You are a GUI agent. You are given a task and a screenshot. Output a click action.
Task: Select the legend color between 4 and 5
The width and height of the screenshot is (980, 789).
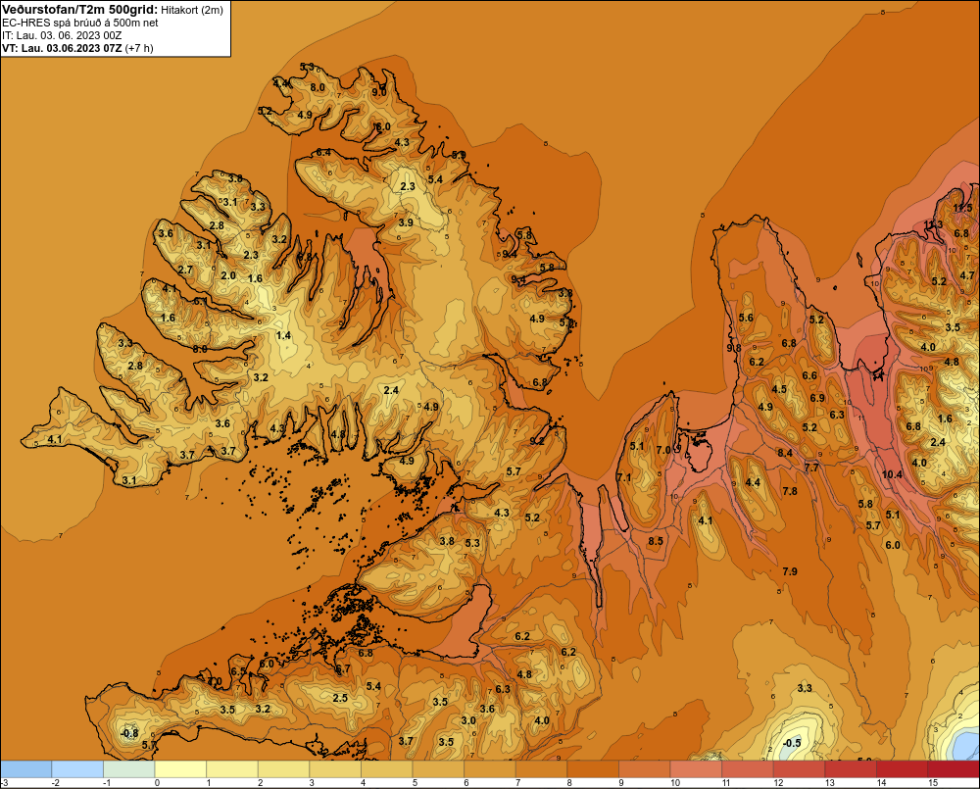(x=386, y=769)
